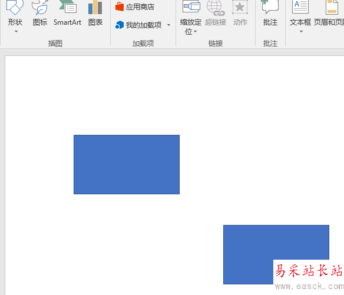Insert a SmartArt graphic
The width and height of the screenshot is (344, 295).
(68, 13)
